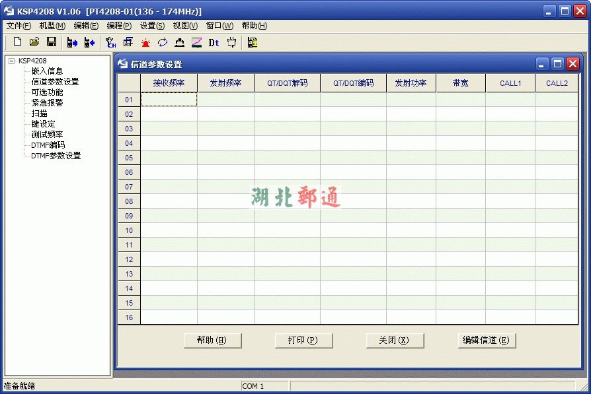Open channel settings via CH antenna icon
Image resolution: width=591 pixels, height=394 pixels.
point(111,42)
